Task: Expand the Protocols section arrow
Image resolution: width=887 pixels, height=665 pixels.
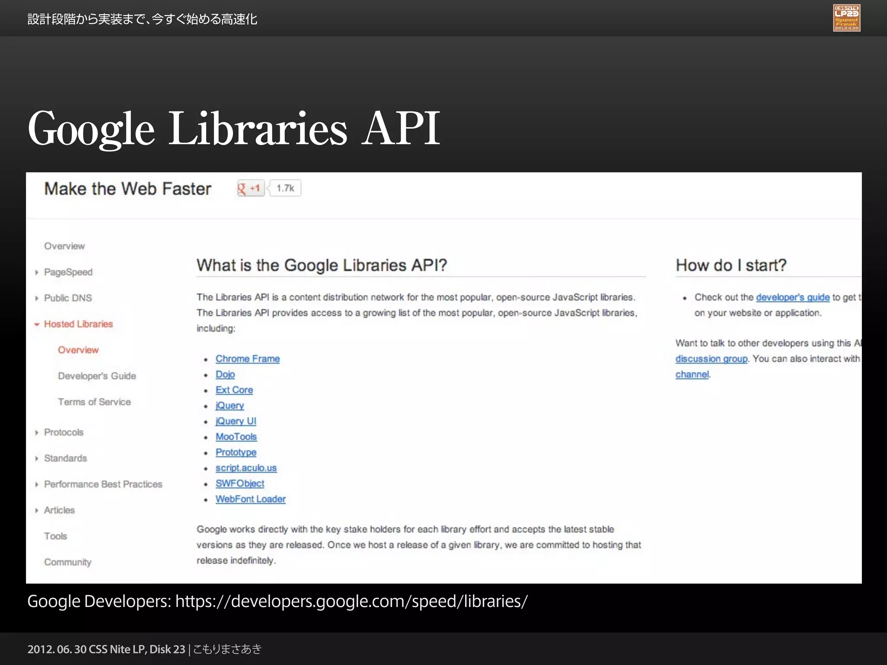Action: coord(37,433)
